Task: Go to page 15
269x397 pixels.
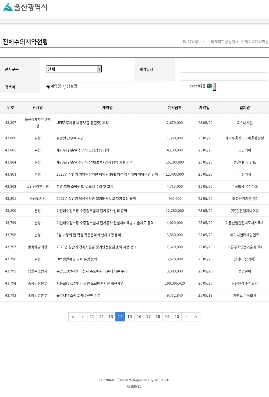Action: (x=130, y=317)
